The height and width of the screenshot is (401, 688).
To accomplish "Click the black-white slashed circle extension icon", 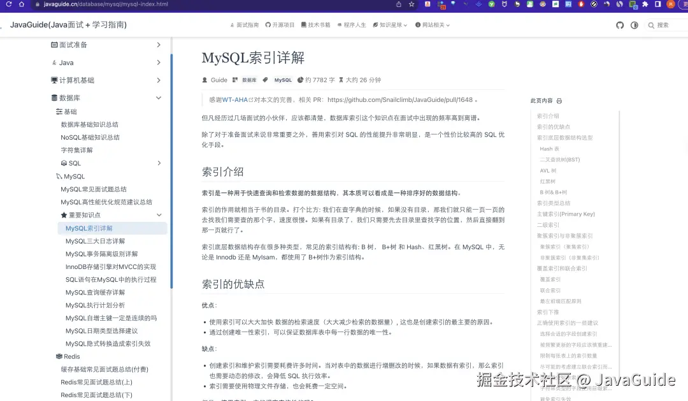I will pos(594,4).
